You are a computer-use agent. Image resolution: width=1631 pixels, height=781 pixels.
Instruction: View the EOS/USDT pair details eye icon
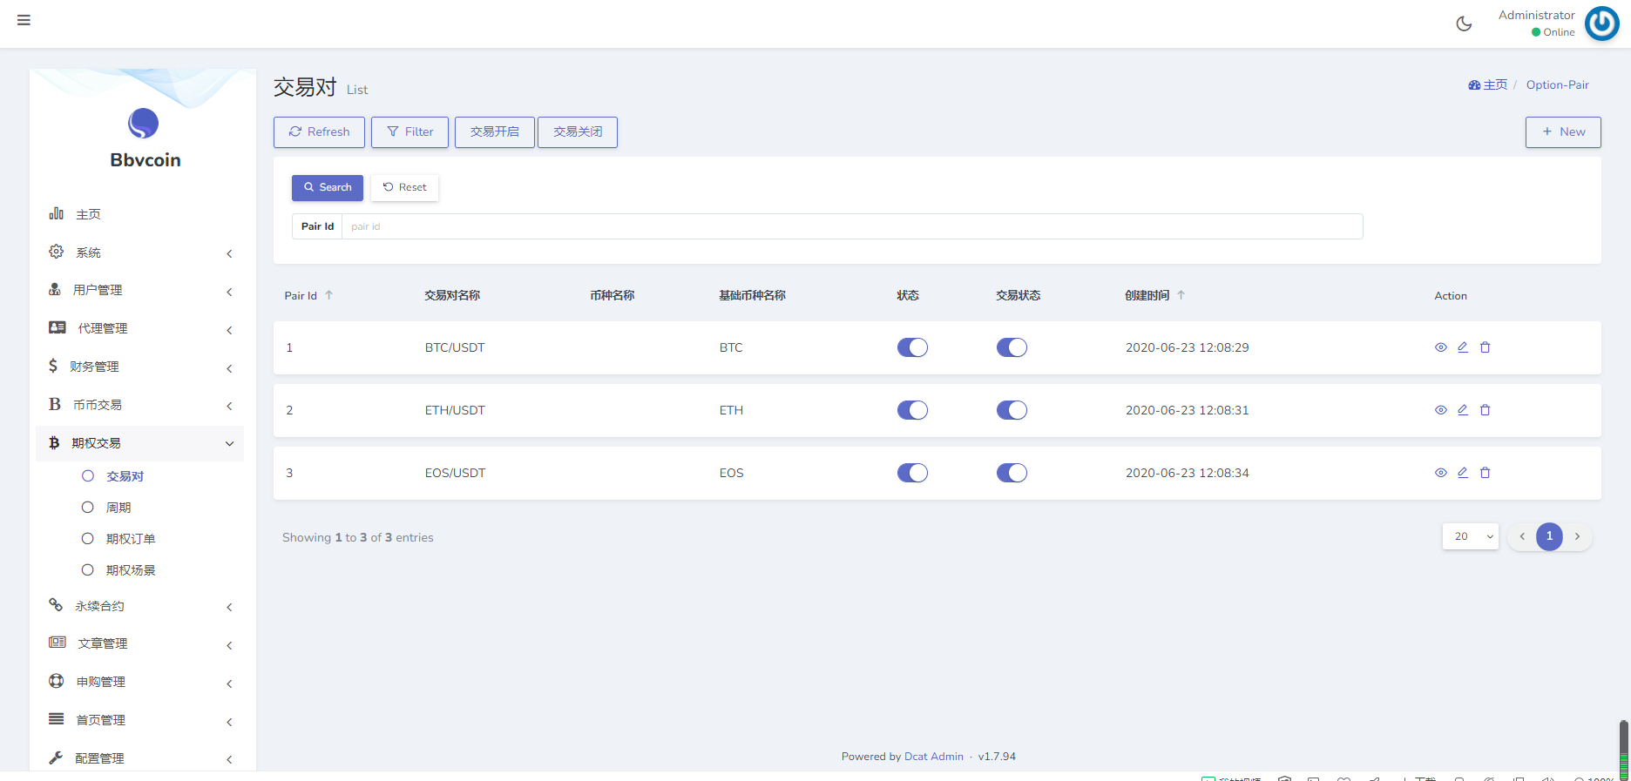1441,473
